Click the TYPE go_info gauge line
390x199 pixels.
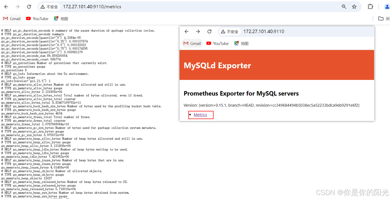(23, 78)
